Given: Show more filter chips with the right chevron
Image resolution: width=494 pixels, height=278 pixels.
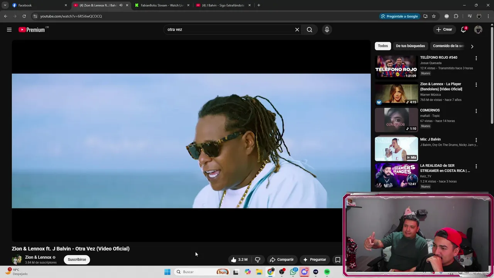Looking at the screenshot, I should coord(472,46).
